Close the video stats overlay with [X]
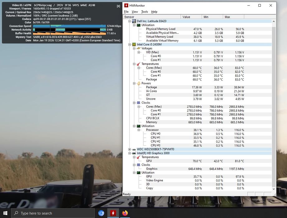 tap(118, 6)
